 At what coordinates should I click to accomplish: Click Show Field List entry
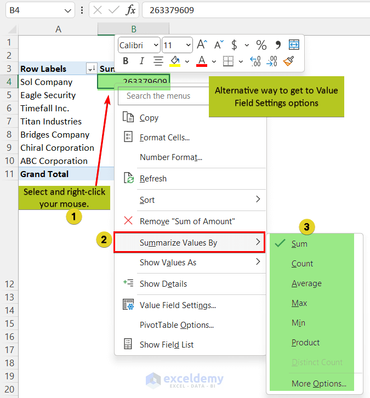(x=190, y=345)
